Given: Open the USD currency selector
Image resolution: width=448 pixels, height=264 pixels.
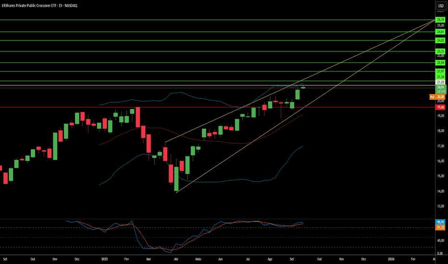Looking at the screenshot, I should point(440,6).
